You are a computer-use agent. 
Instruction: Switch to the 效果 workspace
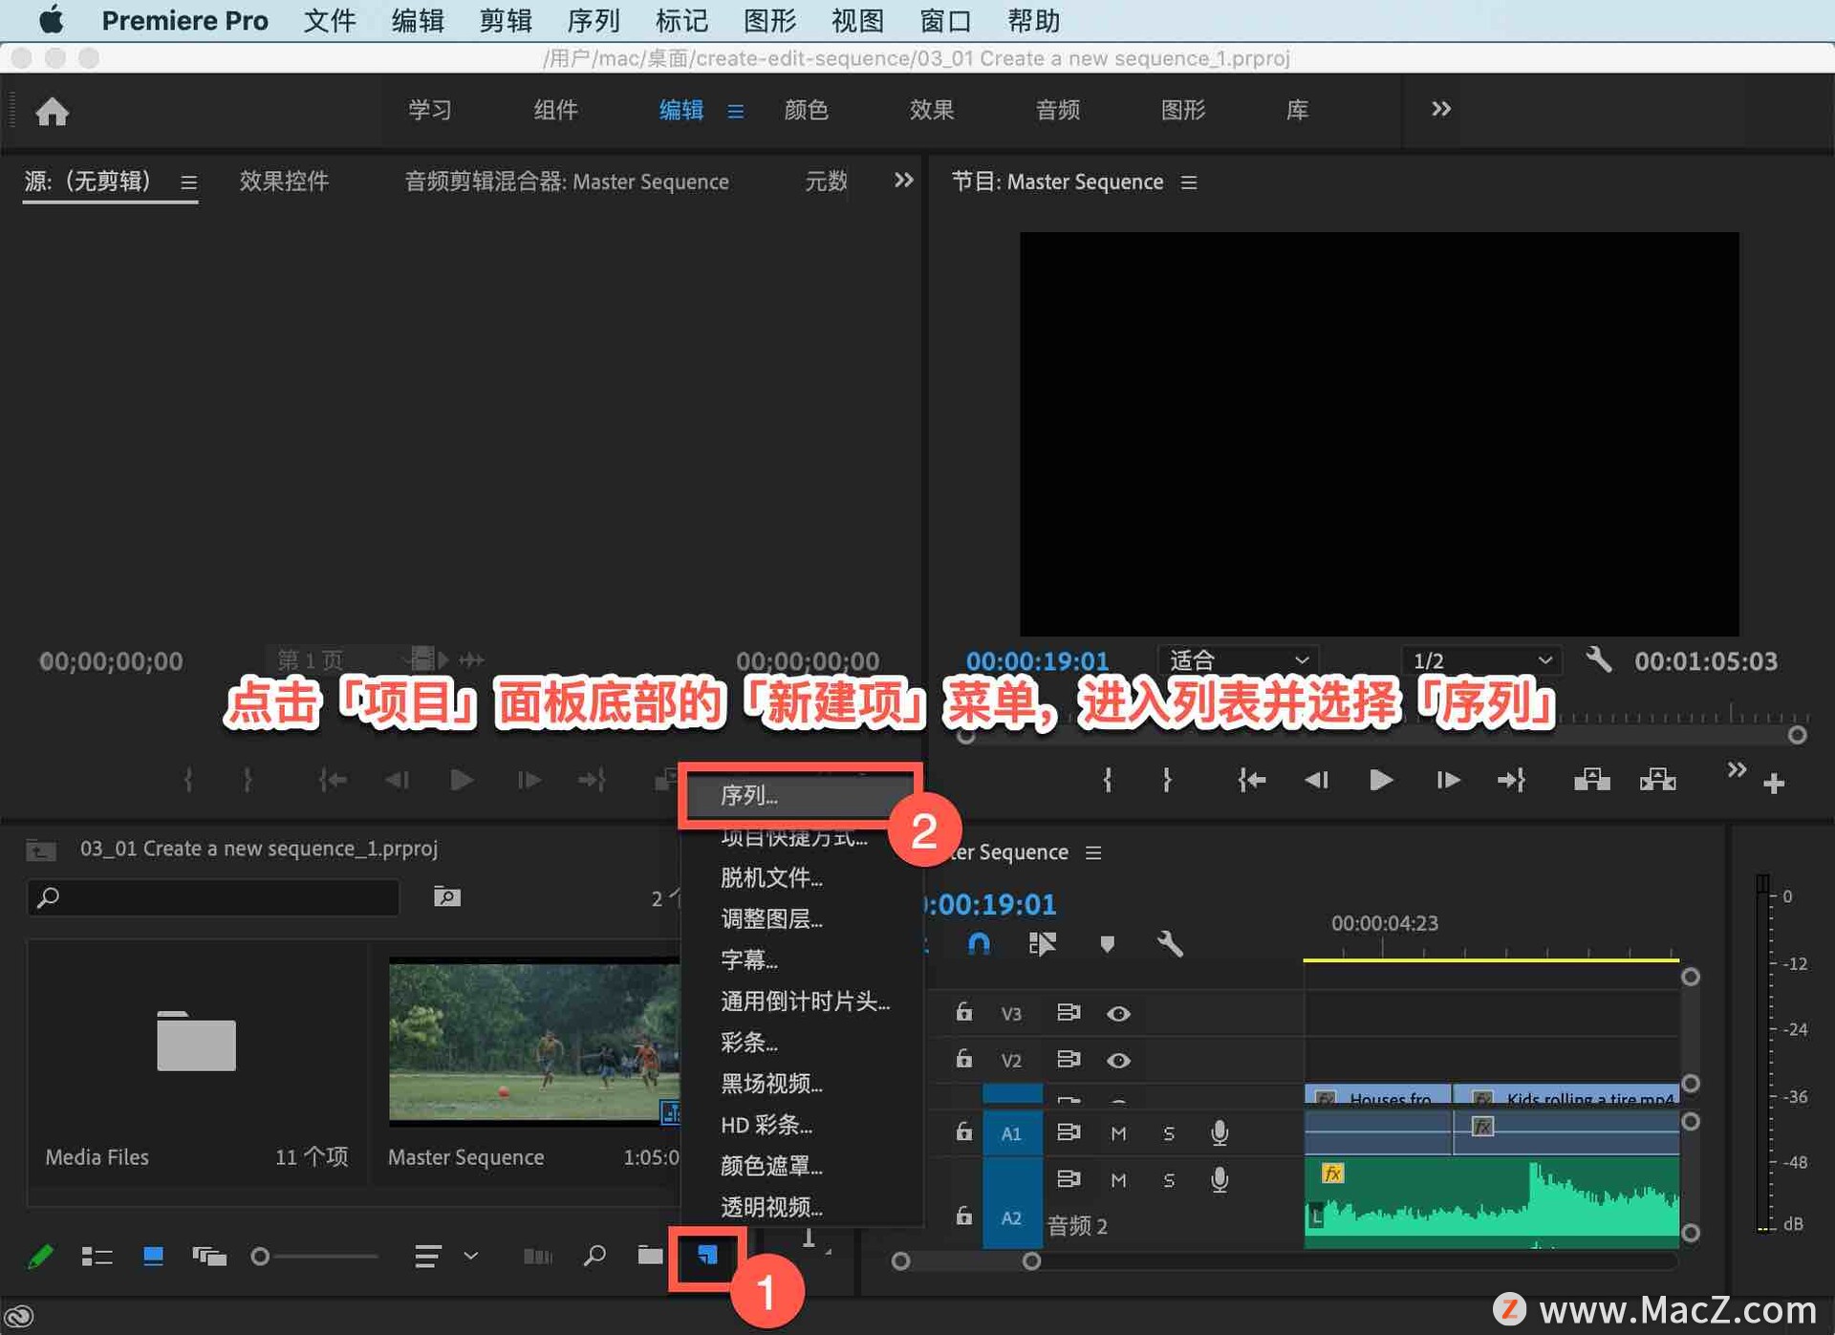coord(932,110)
